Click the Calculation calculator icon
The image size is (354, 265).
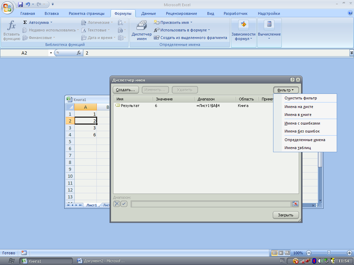[269, 24]
